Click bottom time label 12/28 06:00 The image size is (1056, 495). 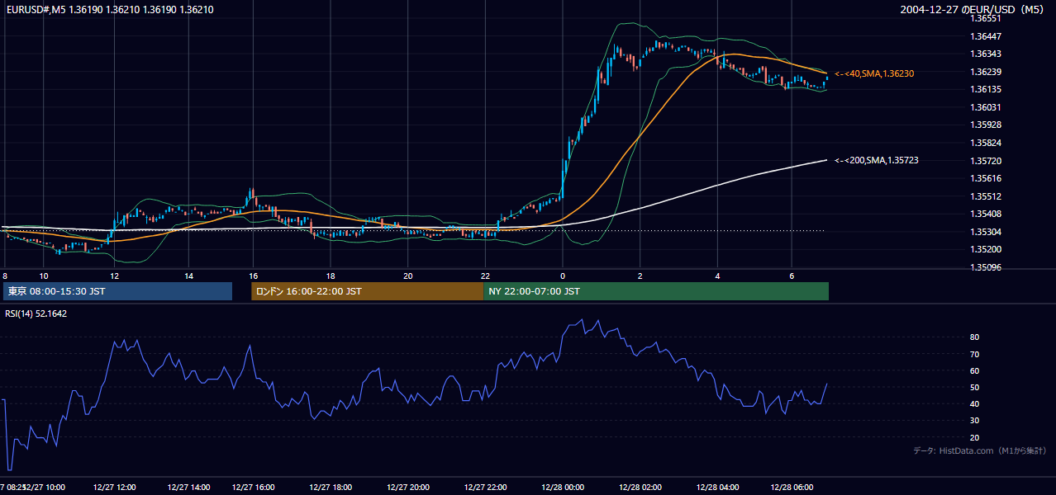click(792, 487)
